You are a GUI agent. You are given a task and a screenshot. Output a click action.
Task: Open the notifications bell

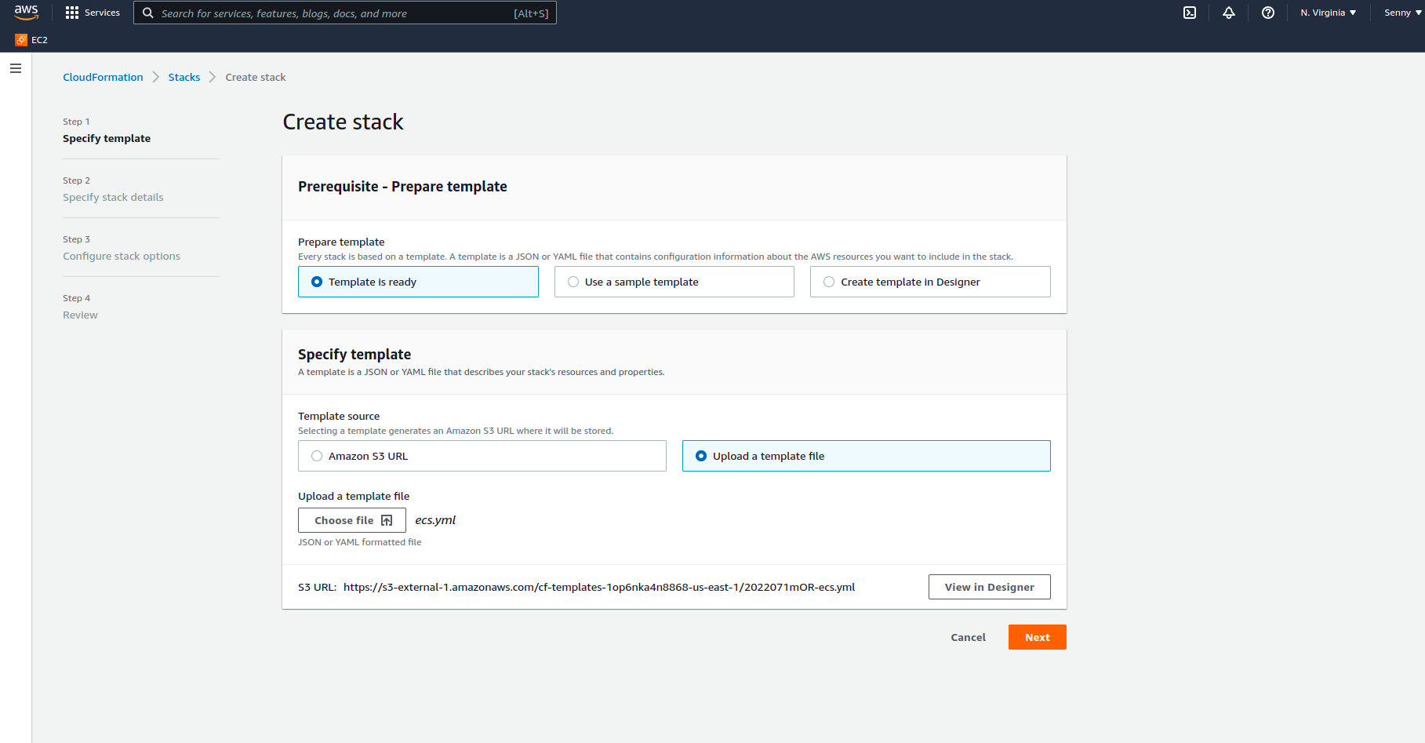click(1229, 13)
